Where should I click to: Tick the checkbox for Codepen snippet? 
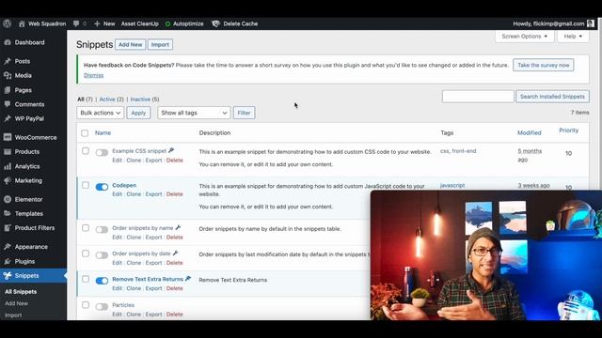pyautogui.click(x=86, y=186)
